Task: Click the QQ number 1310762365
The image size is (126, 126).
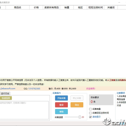Action: click(34, 89)
